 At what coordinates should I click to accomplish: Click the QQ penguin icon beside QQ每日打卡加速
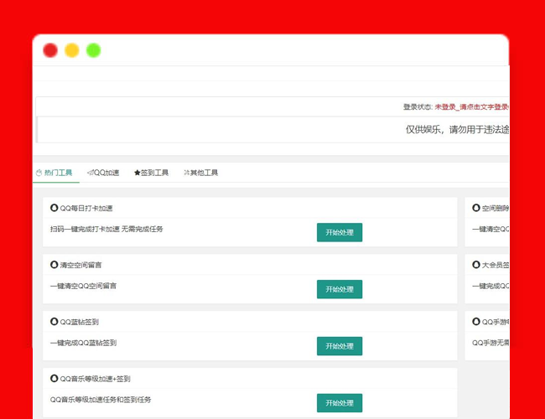pos(54,208)
